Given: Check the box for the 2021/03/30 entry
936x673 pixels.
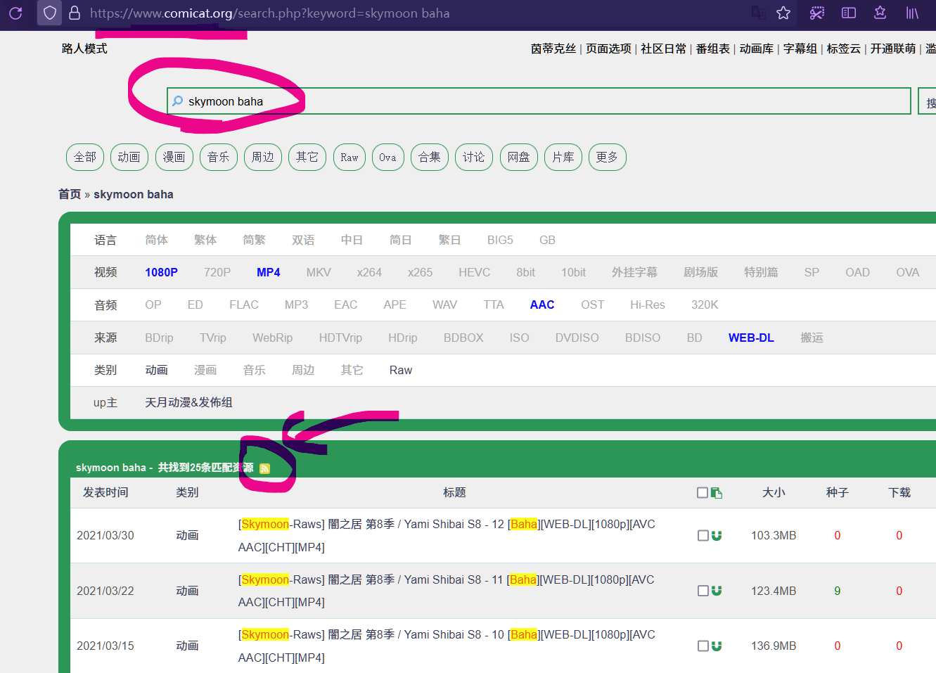Looking at the screenshot, I should [x=703, y=536].
